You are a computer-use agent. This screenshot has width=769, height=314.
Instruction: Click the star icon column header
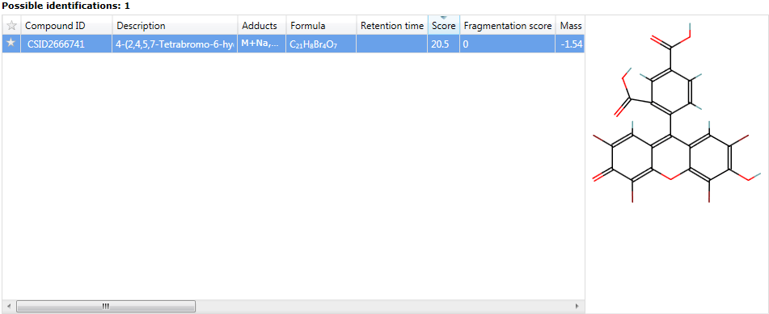pyautogui.click(x=11, y=26)
